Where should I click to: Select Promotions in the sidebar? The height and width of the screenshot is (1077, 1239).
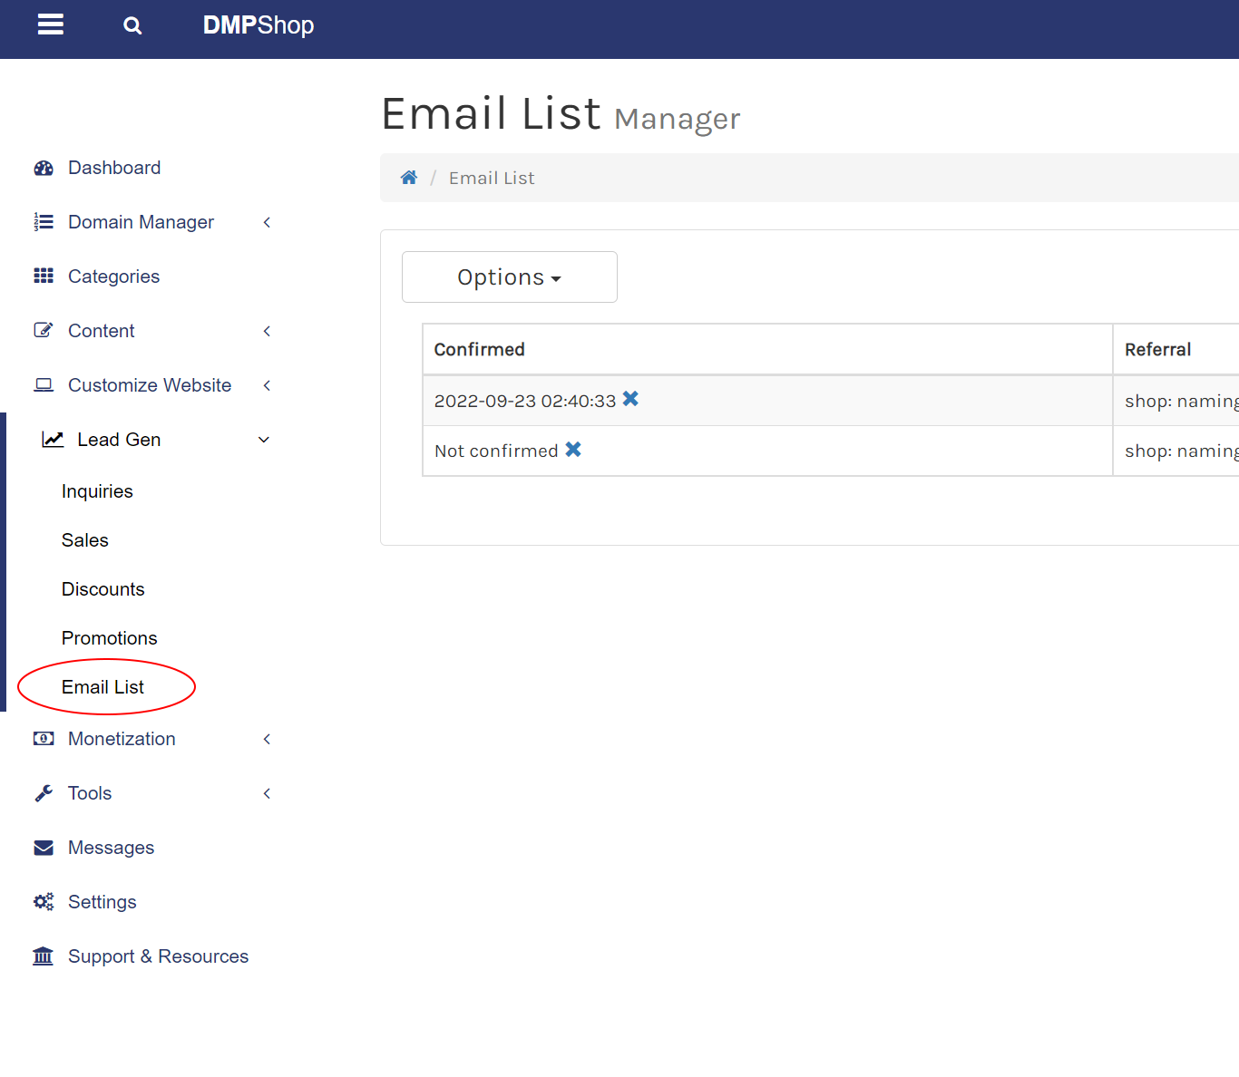click(x=109, y=638)
